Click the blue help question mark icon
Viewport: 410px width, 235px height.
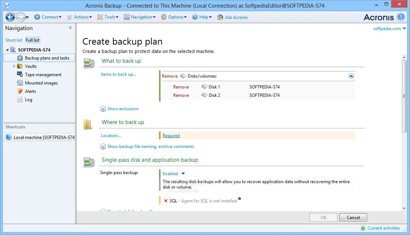401,17
